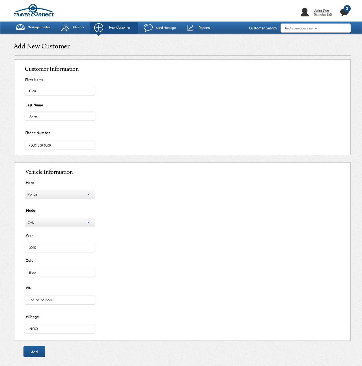Open the Message Center tab

click(39, 27)
